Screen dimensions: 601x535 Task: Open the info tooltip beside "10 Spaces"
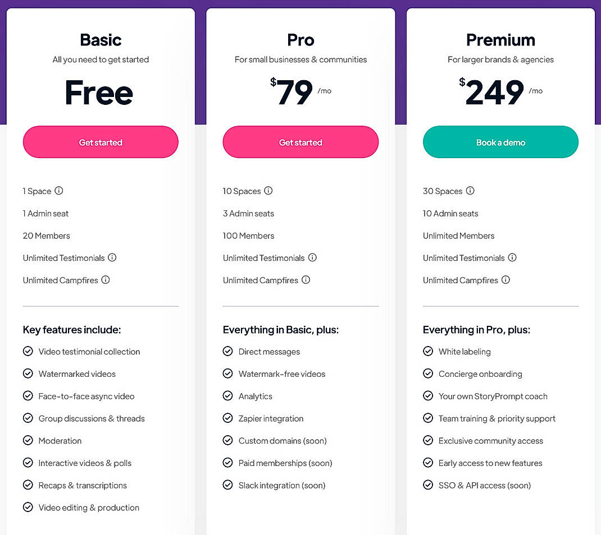268,191
